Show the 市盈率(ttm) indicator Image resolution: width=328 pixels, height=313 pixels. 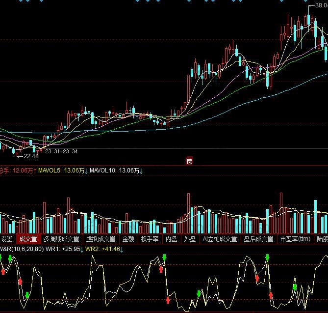(295, 239)
